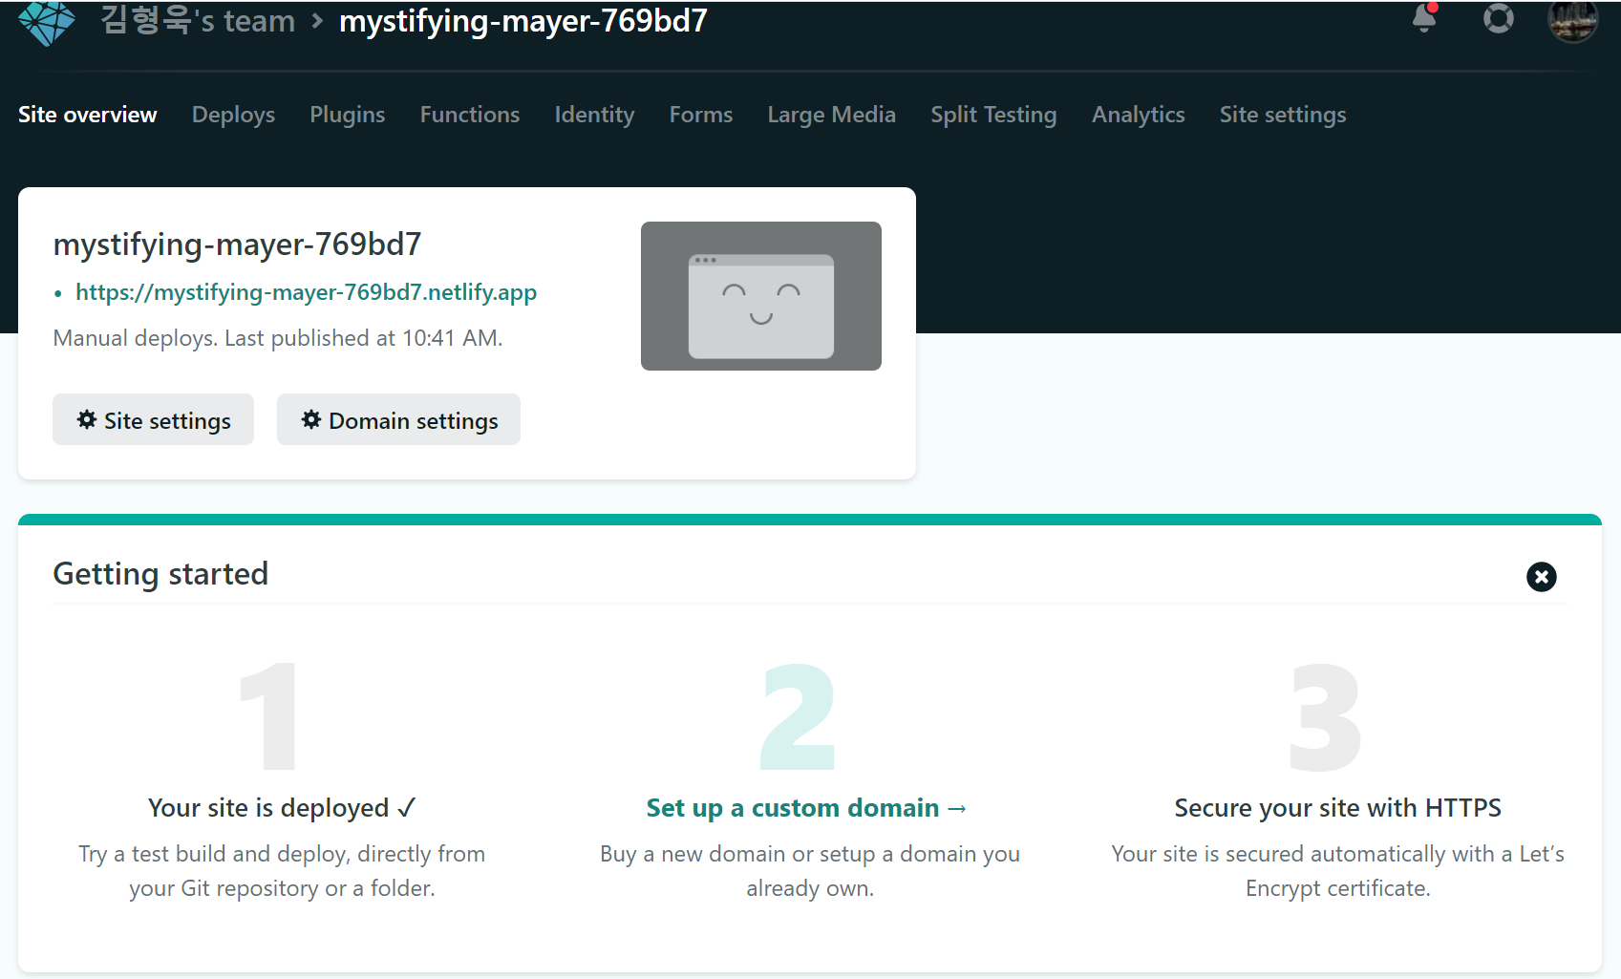View the Analytics tab
The image size is (1621, 979).
(x=1138, y=115)
